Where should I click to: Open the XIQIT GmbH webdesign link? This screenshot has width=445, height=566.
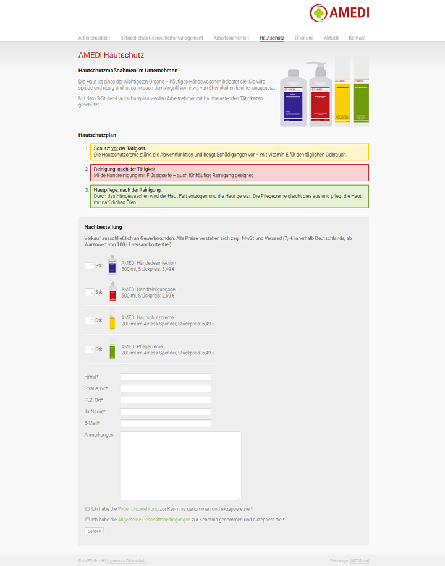[x=359, y=561]
